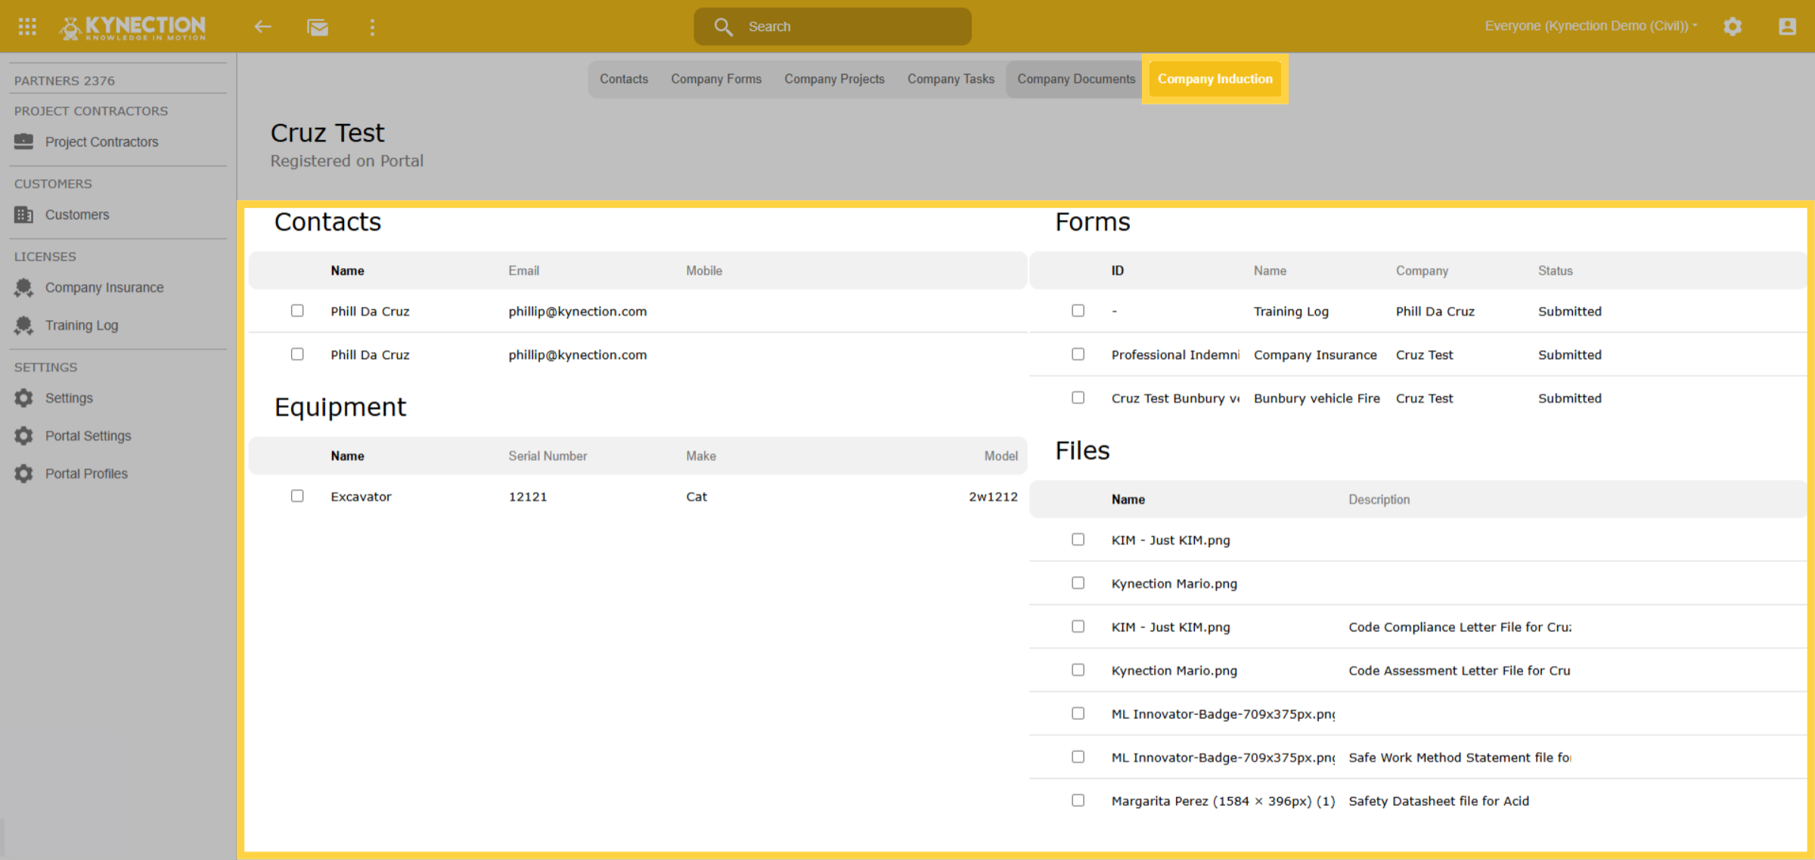
Task: Click the Project Contractors sidebar icon
Action: click(24, 141)
